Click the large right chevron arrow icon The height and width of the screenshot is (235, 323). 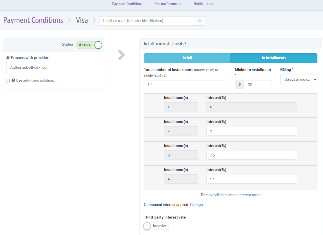[x=121, y=55]
